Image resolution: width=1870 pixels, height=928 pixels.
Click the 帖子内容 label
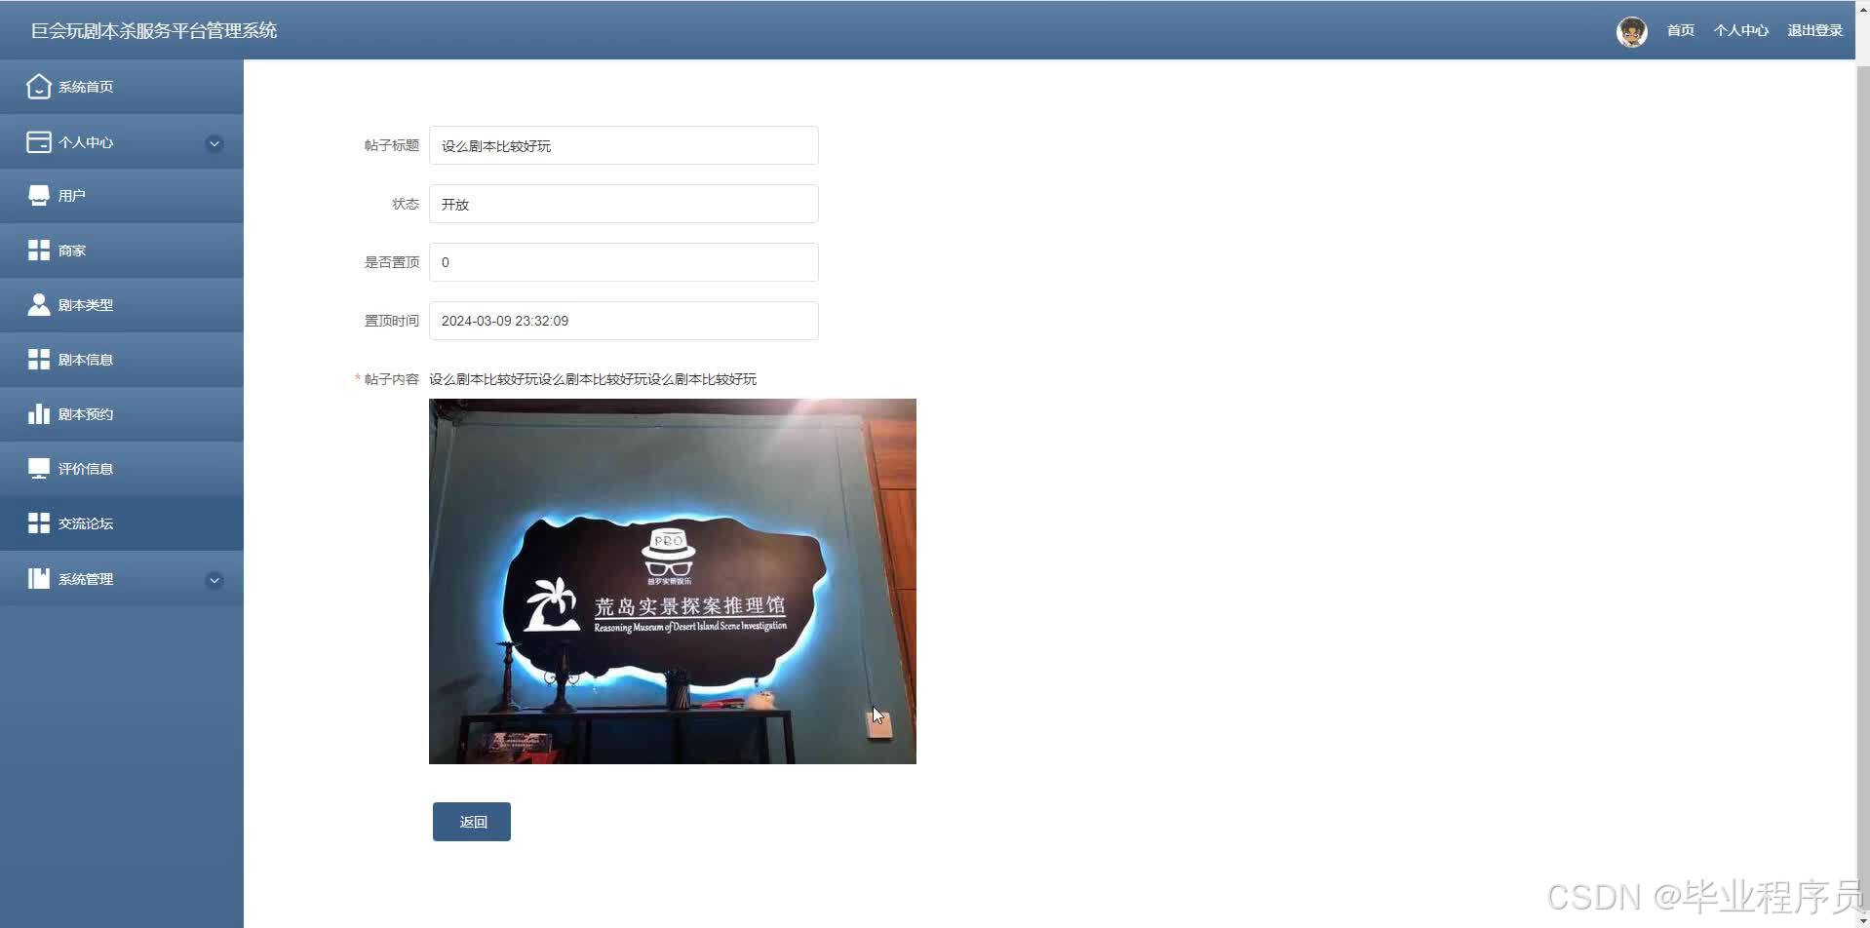(391, 379)
